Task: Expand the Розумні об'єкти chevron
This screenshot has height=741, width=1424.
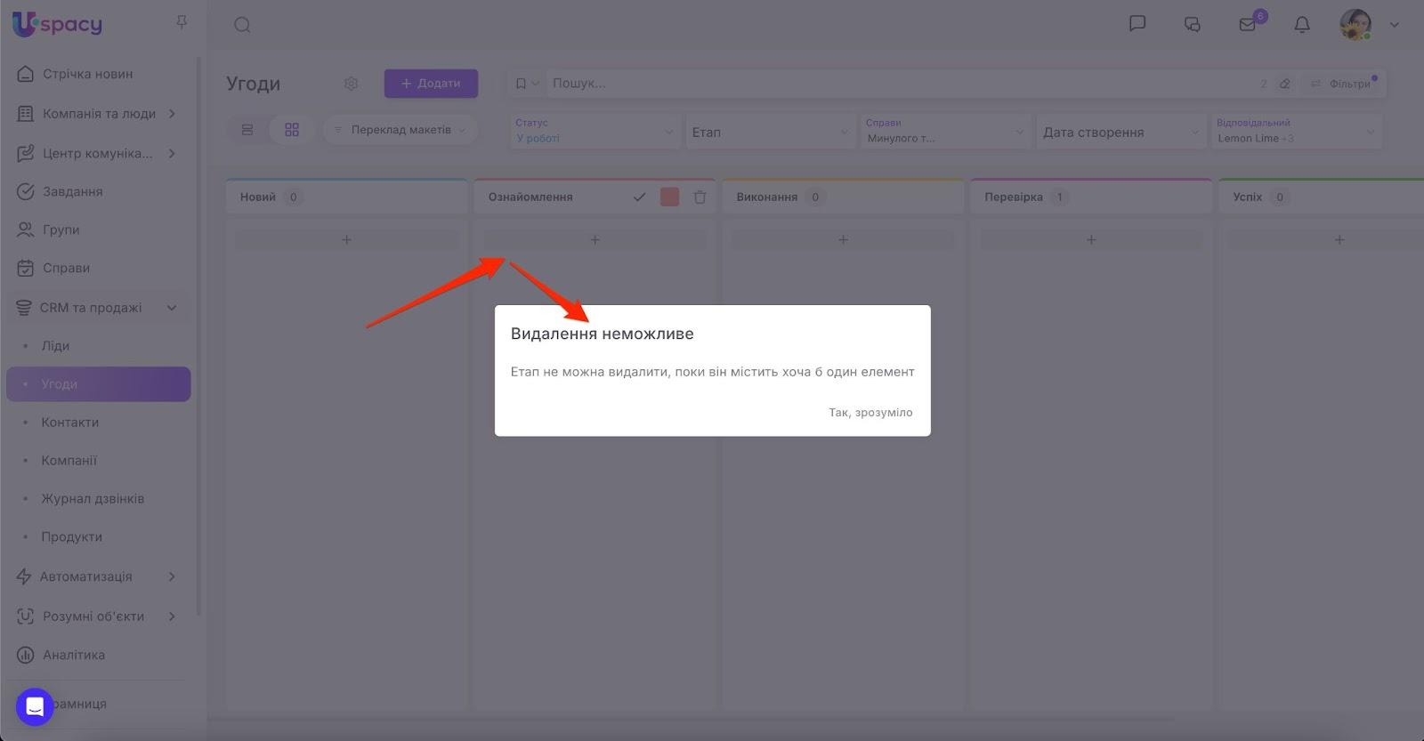Action: click(x=172, y=616)
